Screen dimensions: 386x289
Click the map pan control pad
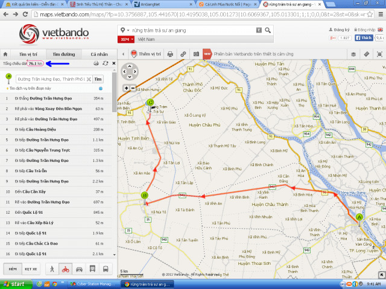pyautogui.click(x=130, y=72)
